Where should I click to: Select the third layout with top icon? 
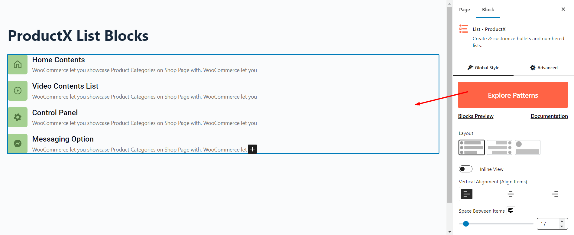pos(527,147)
